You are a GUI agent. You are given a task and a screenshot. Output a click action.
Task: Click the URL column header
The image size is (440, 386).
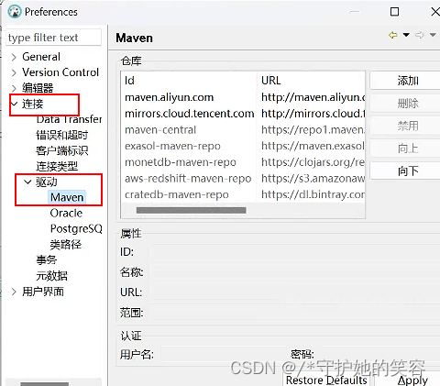coord(312,81)
